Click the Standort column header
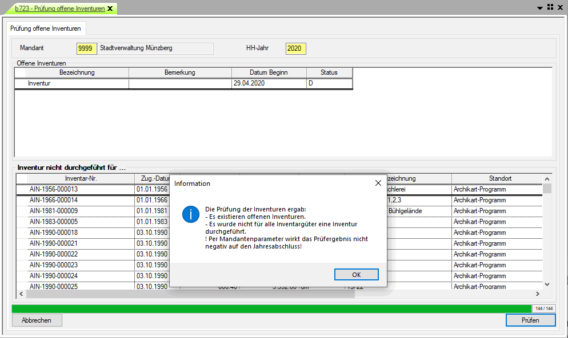The image size is (568, 338). [x=500, y=178]
